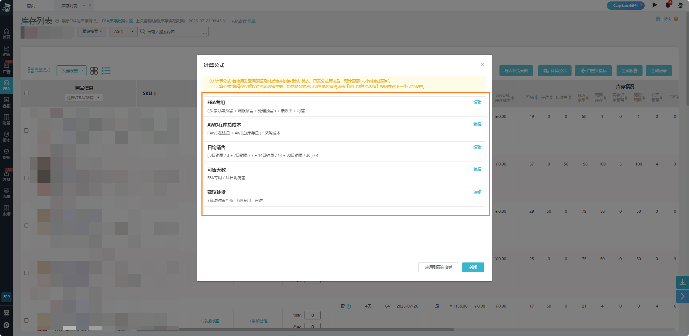Click the black play icon in top bar

pyautogui.click(x=655, y=5)
